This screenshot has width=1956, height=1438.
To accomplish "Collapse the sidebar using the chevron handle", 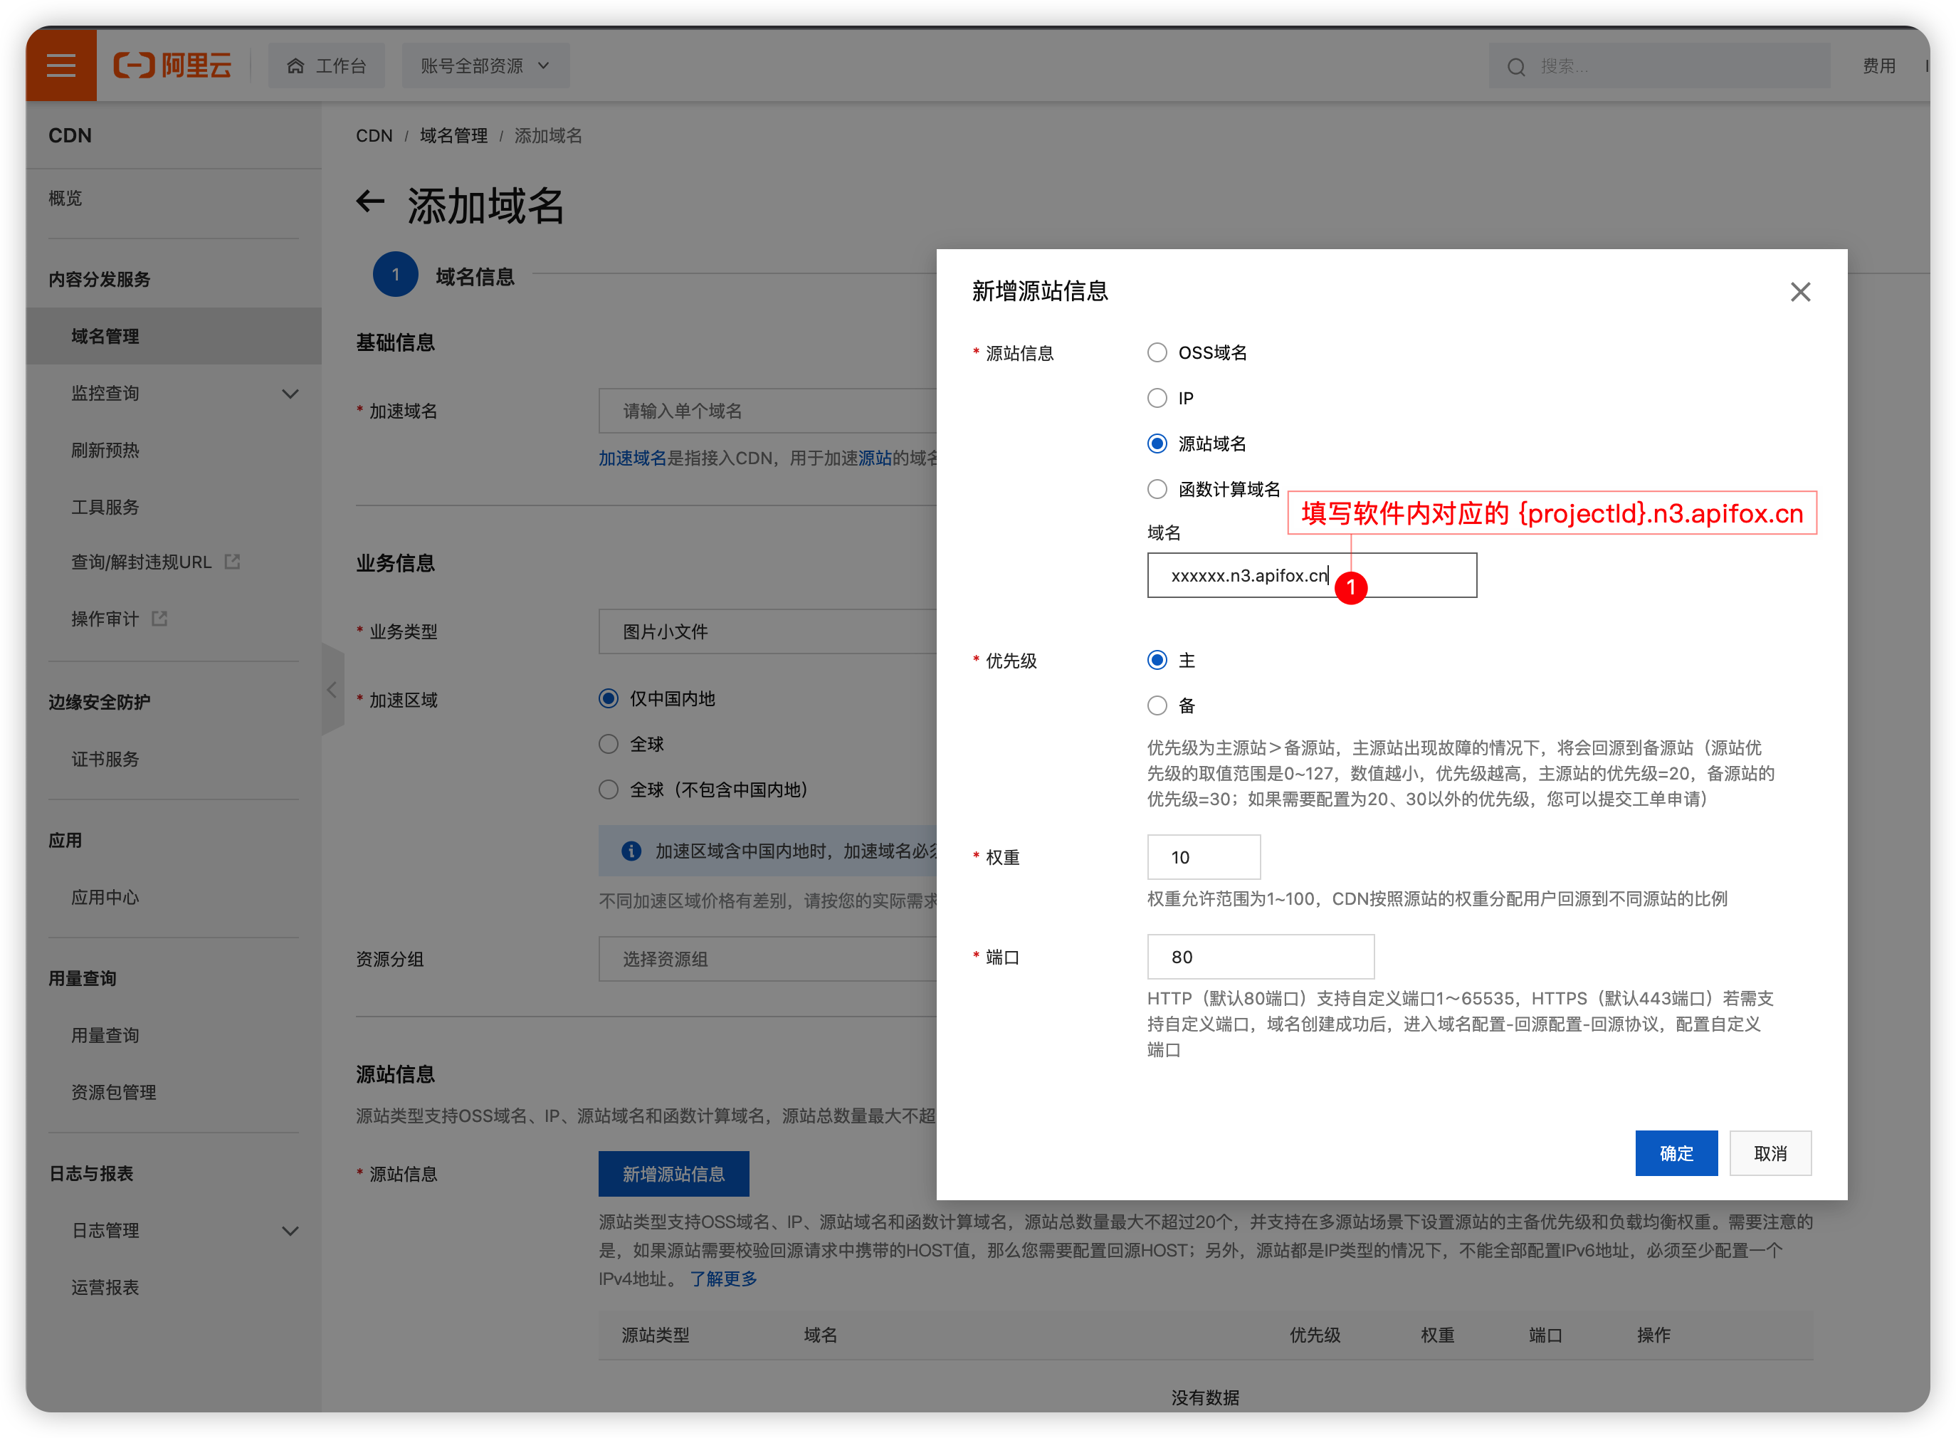I will 332,689.
